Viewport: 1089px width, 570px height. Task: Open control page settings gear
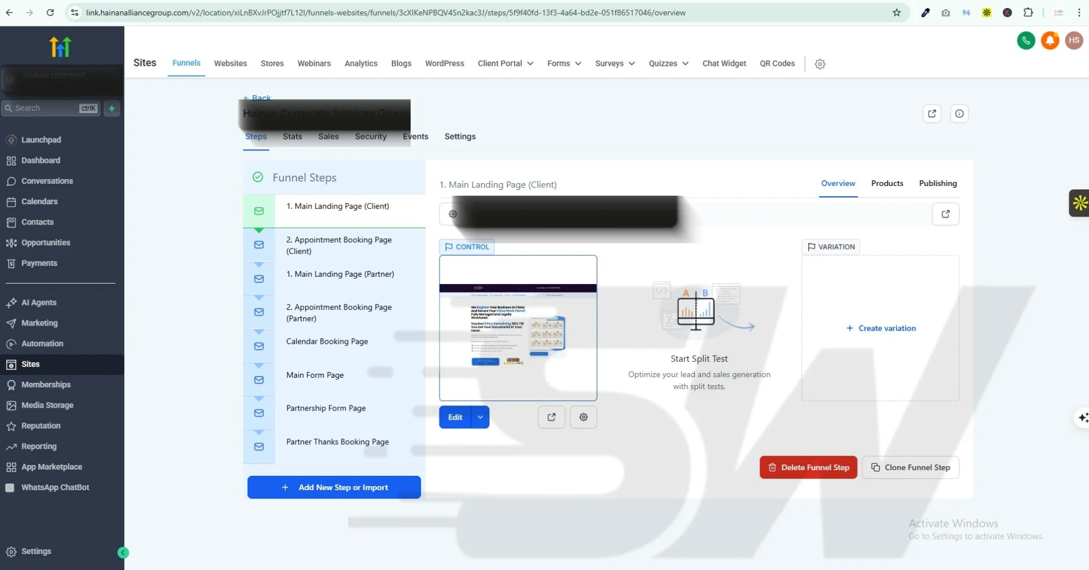[x=583, y=417]
